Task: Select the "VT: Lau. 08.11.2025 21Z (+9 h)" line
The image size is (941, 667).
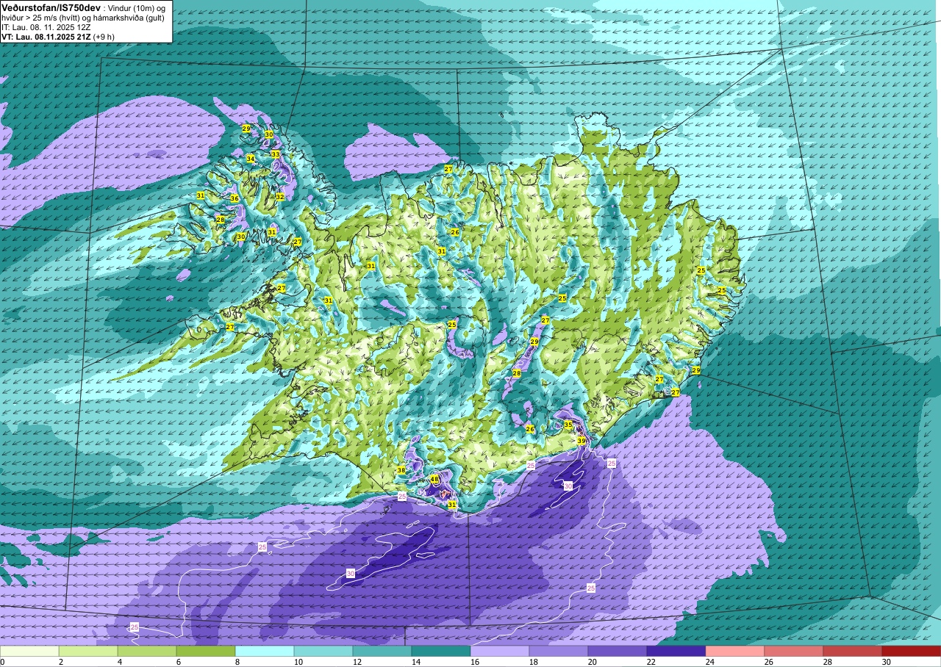Action: tap(58, 37)
